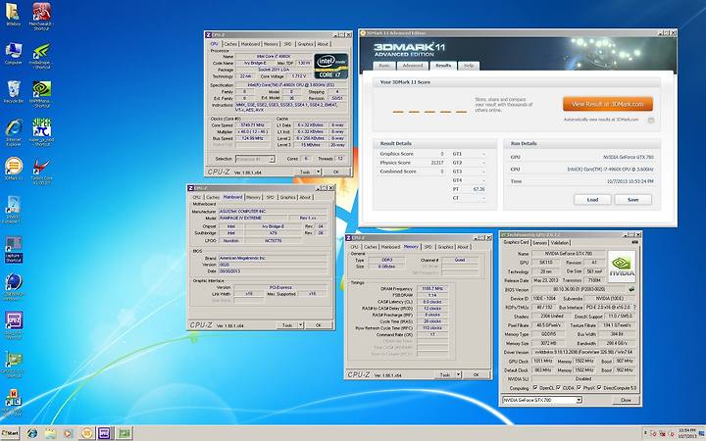
Task: Open Graphics tab in Mainboard CPU-Z window
Action: pos(287,197)
